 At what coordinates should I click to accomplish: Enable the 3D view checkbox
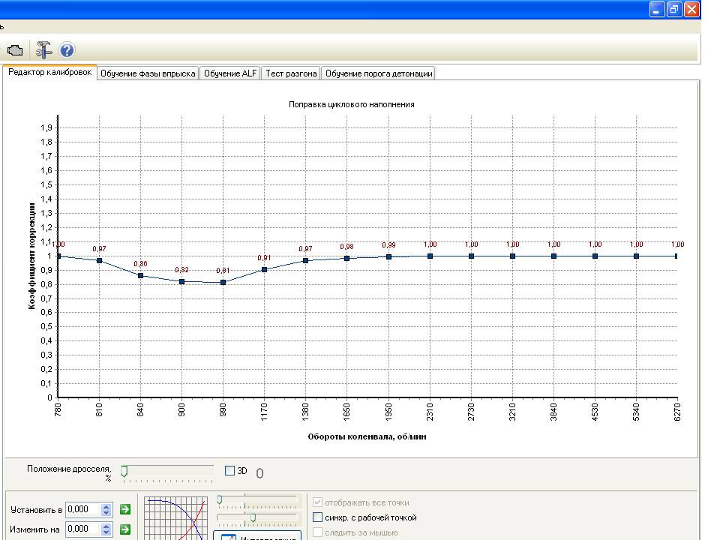coord(230,471)
